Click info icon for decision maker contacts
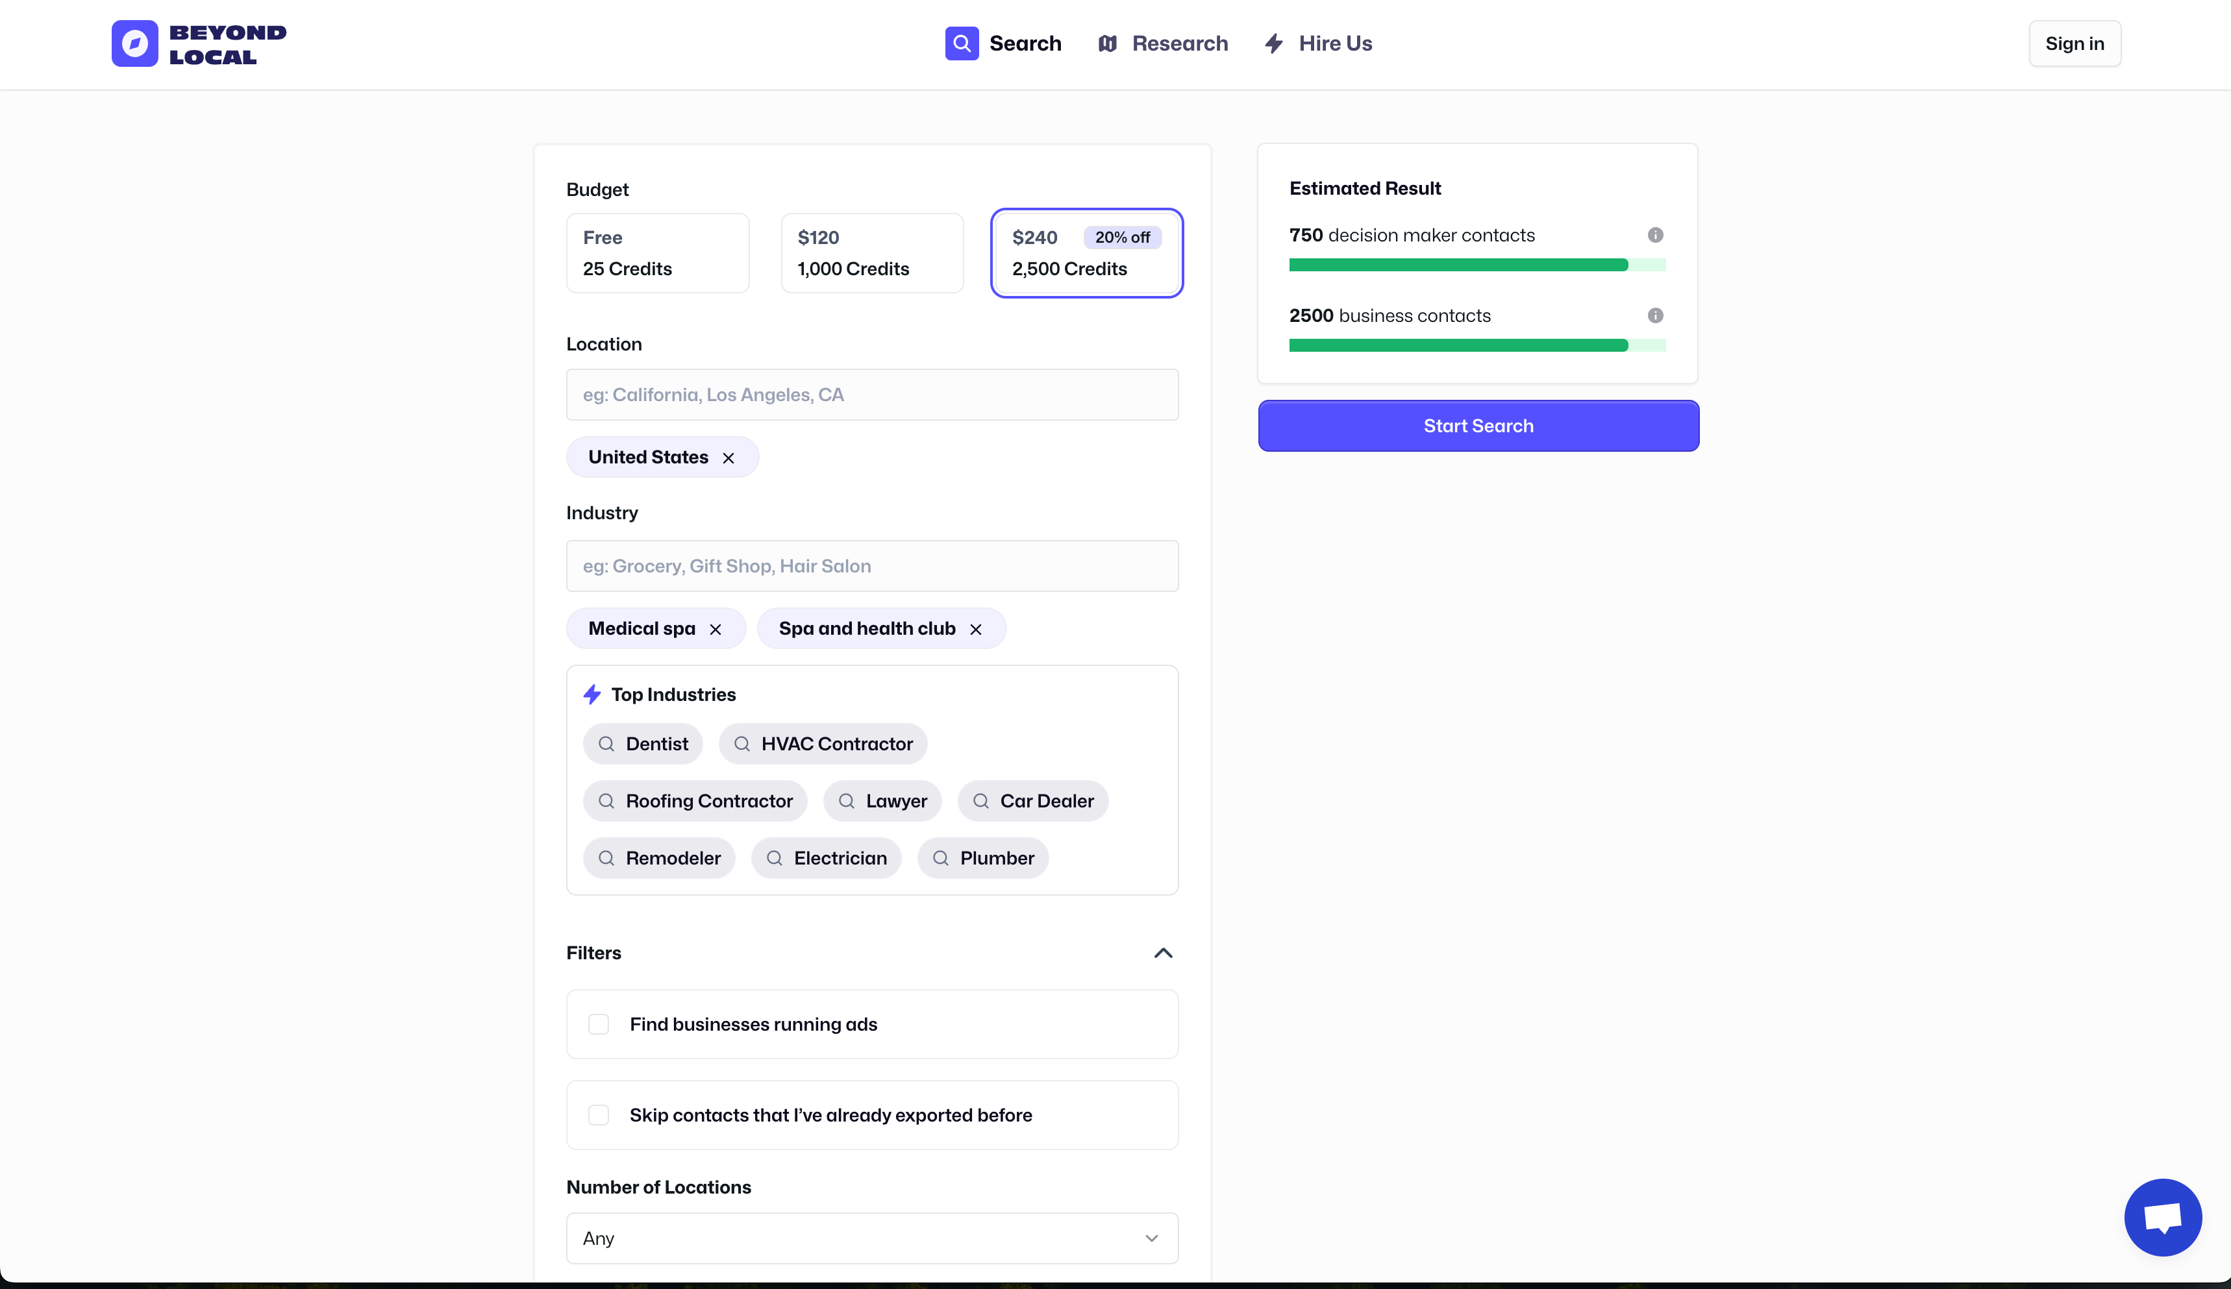The image size is (2231, 1289). point(1654,236)
